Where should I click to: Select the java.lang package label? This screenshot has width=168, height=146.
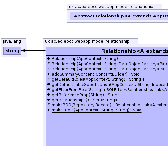12,41
